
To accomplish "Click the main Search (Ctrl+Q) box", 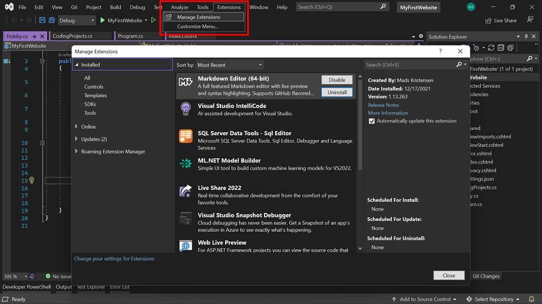I will click(x=342, y=7).
